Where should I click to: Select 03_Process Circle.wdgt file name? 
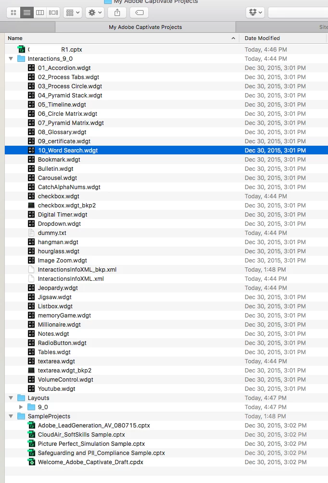tap(70, 86)
